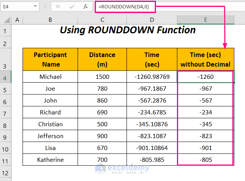Select column D header
Viewport: 245px width, 181px height.
[152, 20]
